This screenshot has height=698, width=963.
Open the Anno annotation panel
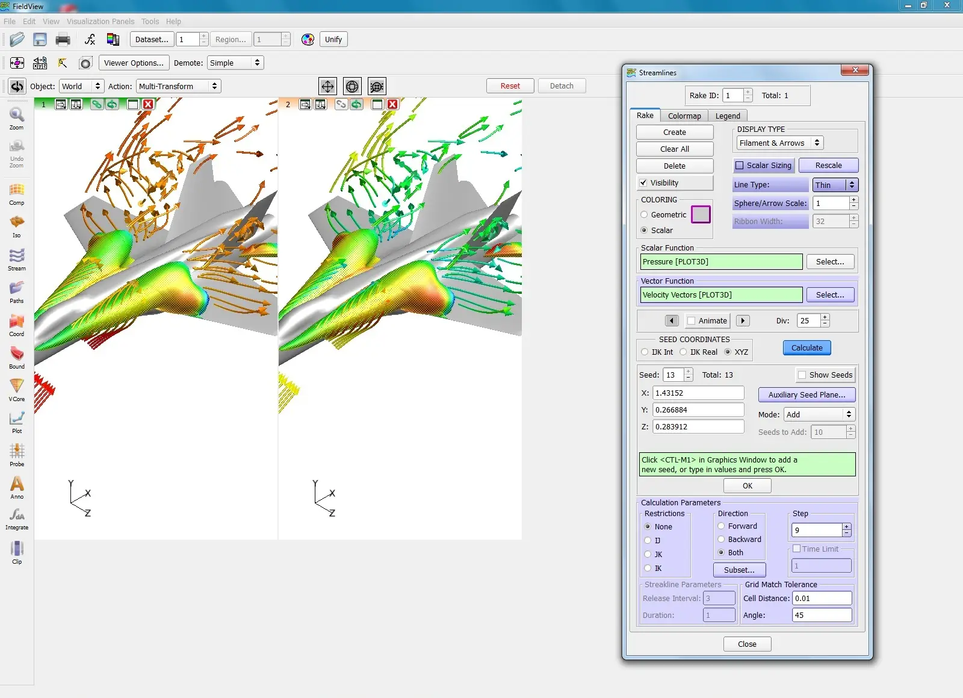point(17,488)
